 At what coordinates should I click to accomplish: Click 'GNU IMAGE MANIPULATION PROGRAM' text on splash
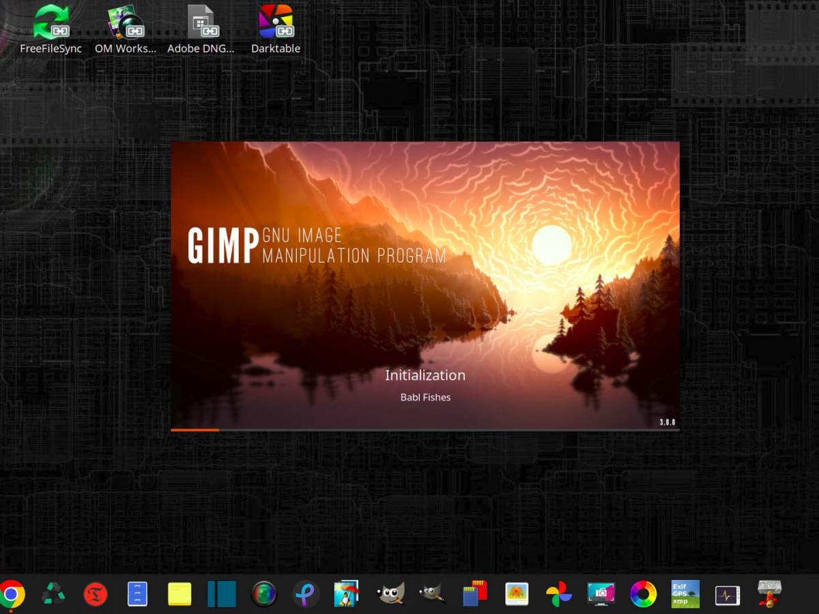[x=354, y=246]
